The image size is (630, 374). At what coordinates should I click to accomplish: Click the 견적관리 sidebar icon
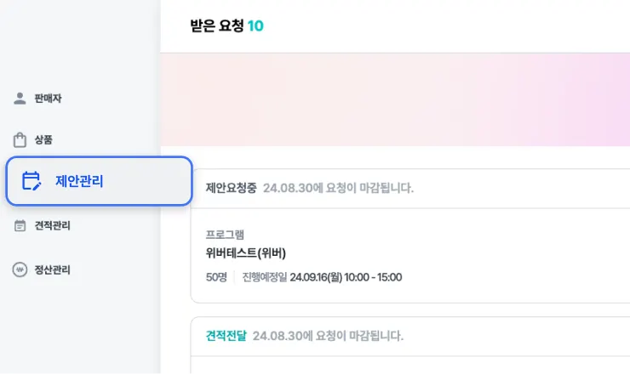point(20,226)
